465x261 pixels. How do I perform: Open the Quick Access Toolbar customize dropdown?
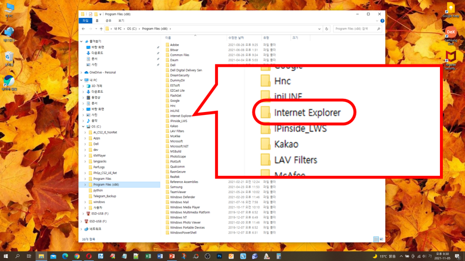(100, 14)
